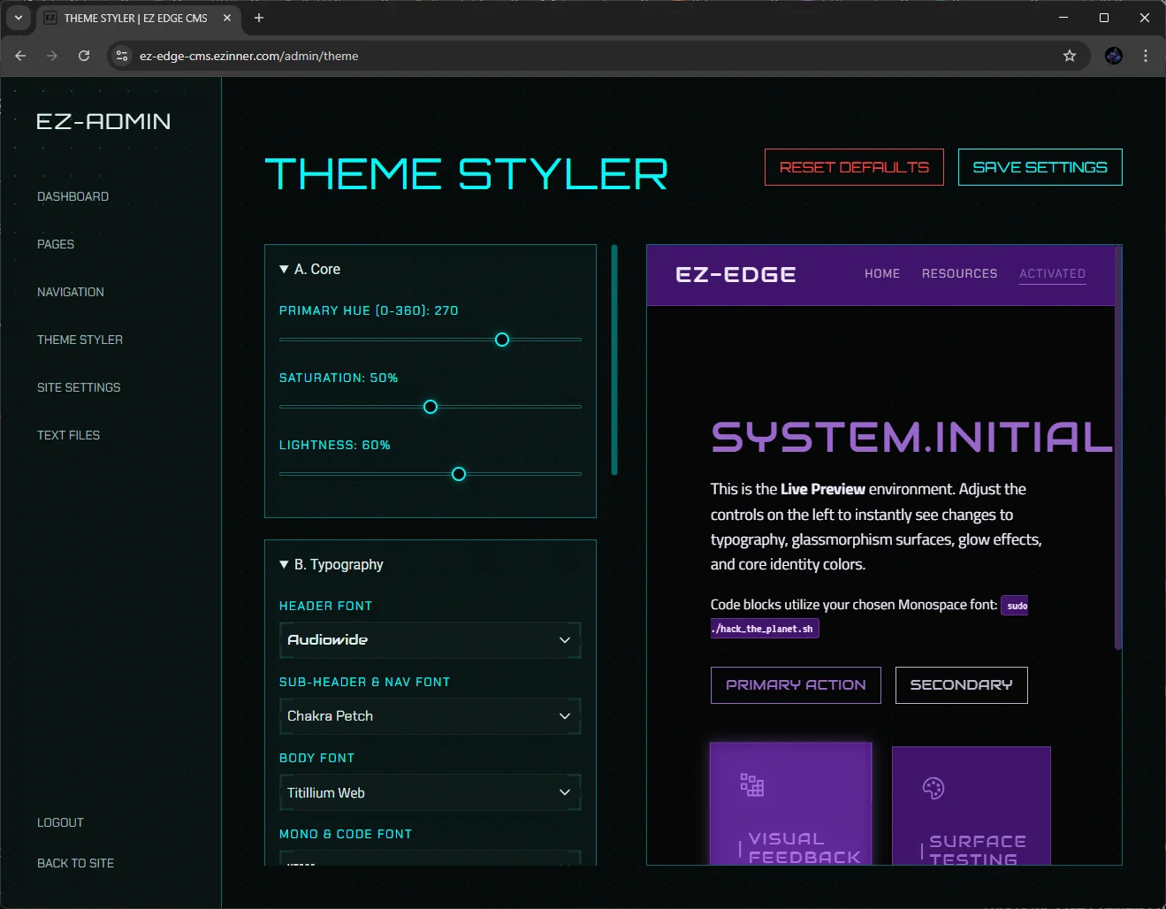
Task: Click 'SATURATION: 50%' label
Action: click(339, 378)
